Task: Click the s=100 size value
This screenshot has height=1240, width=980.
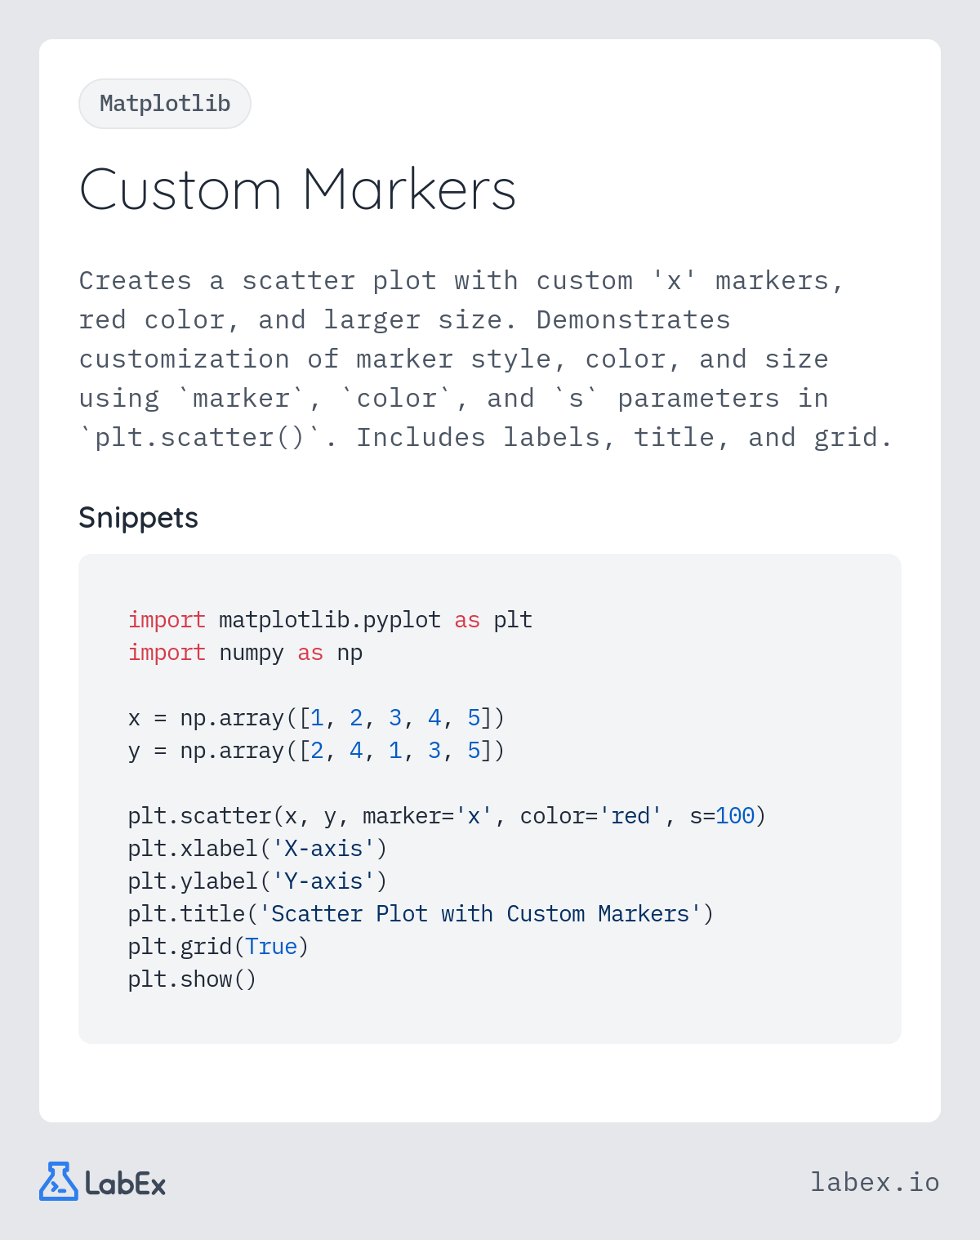Action: click(x=722, y=816)
